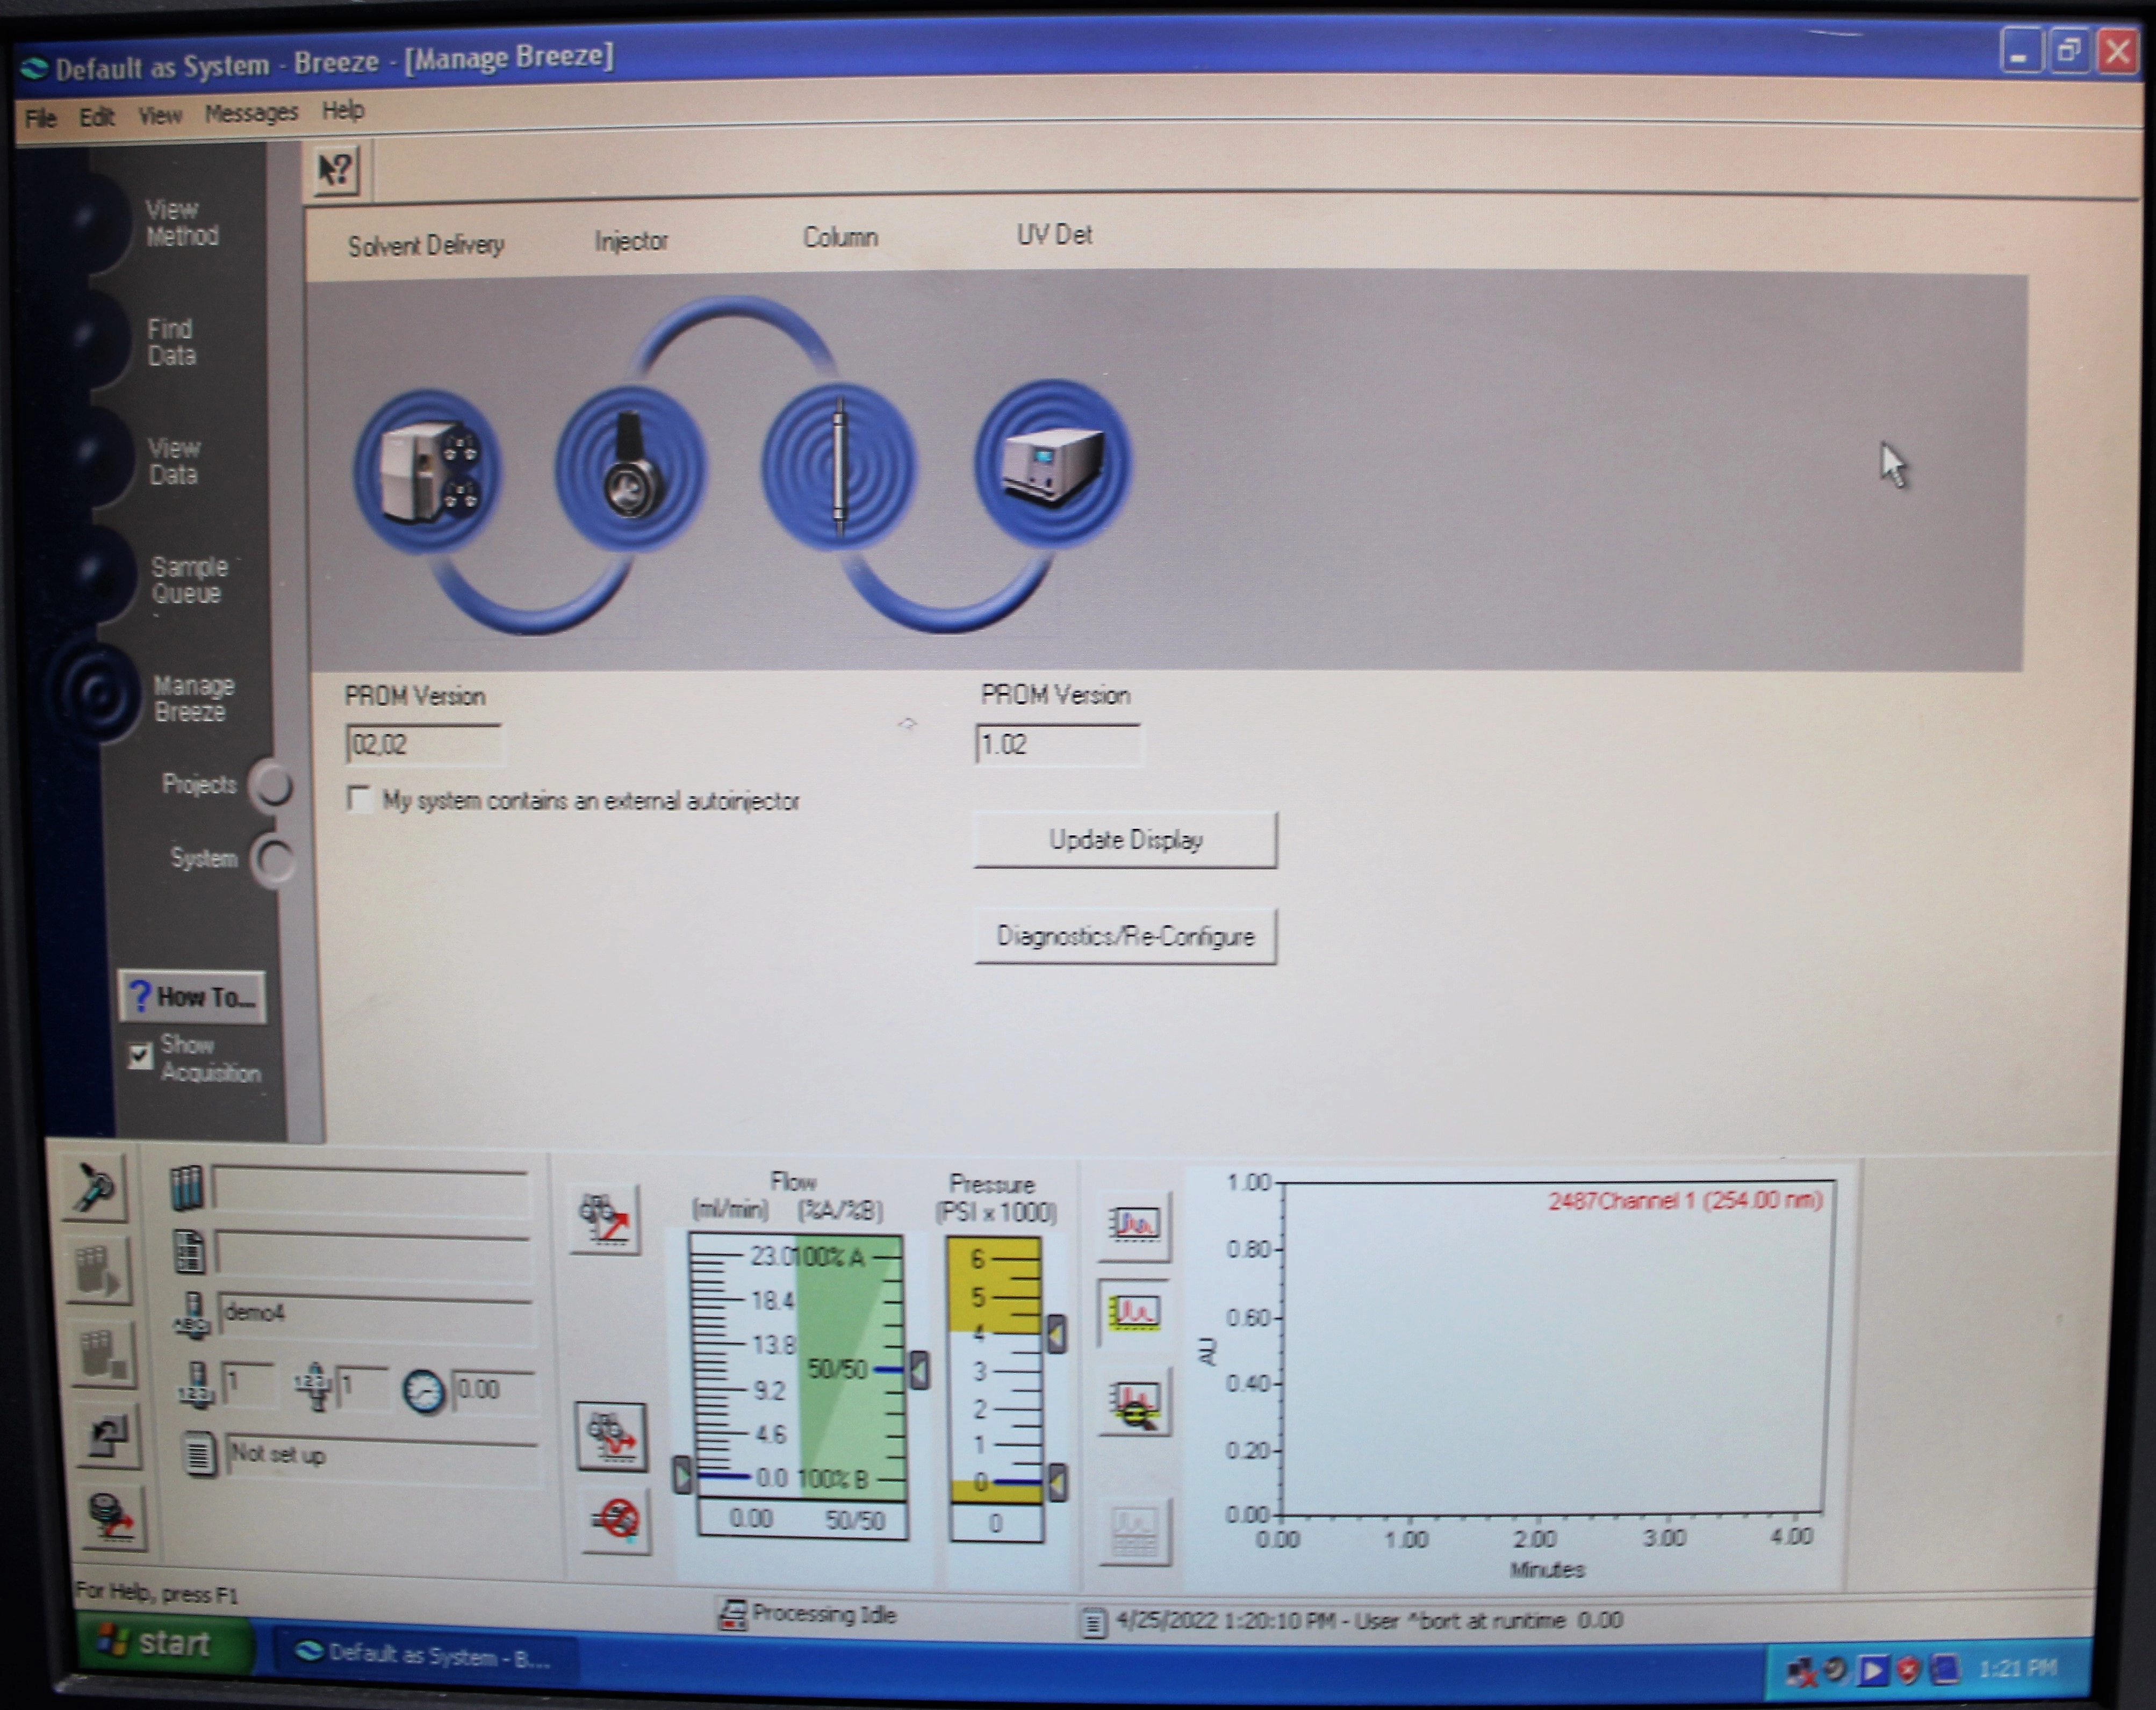Click the overlaid chromatogram plot icon
The image size is (2156, 1710).
(x=1134, y=1225)
